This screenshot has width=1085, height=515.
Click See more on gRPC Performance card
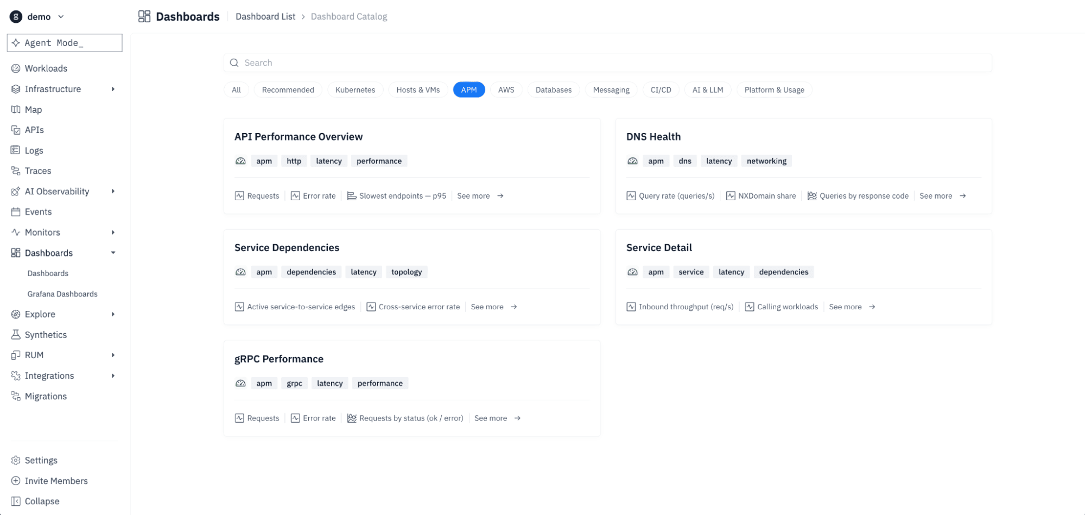point(498,418)
